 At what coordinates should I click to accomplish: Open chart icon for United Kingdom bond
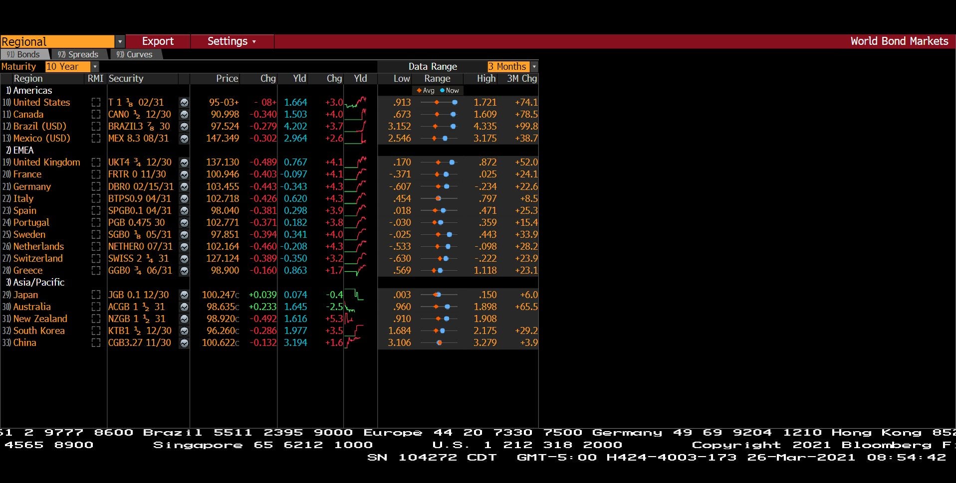coord(184,162)
